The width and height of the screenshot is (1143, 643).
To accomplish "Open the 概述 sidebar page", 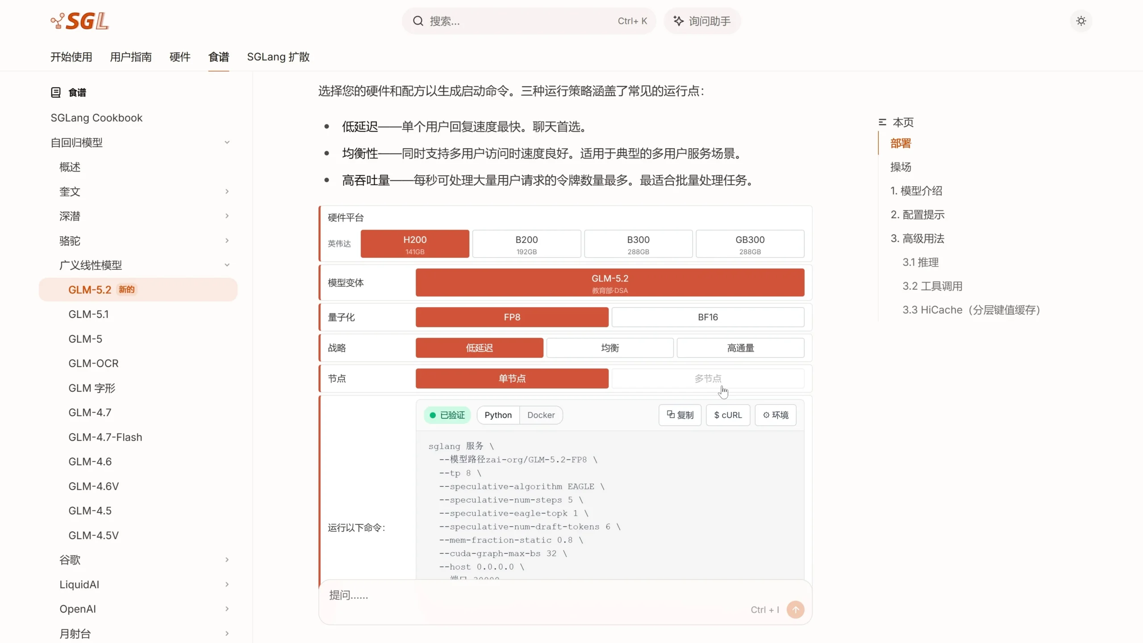I will (70, 167).
